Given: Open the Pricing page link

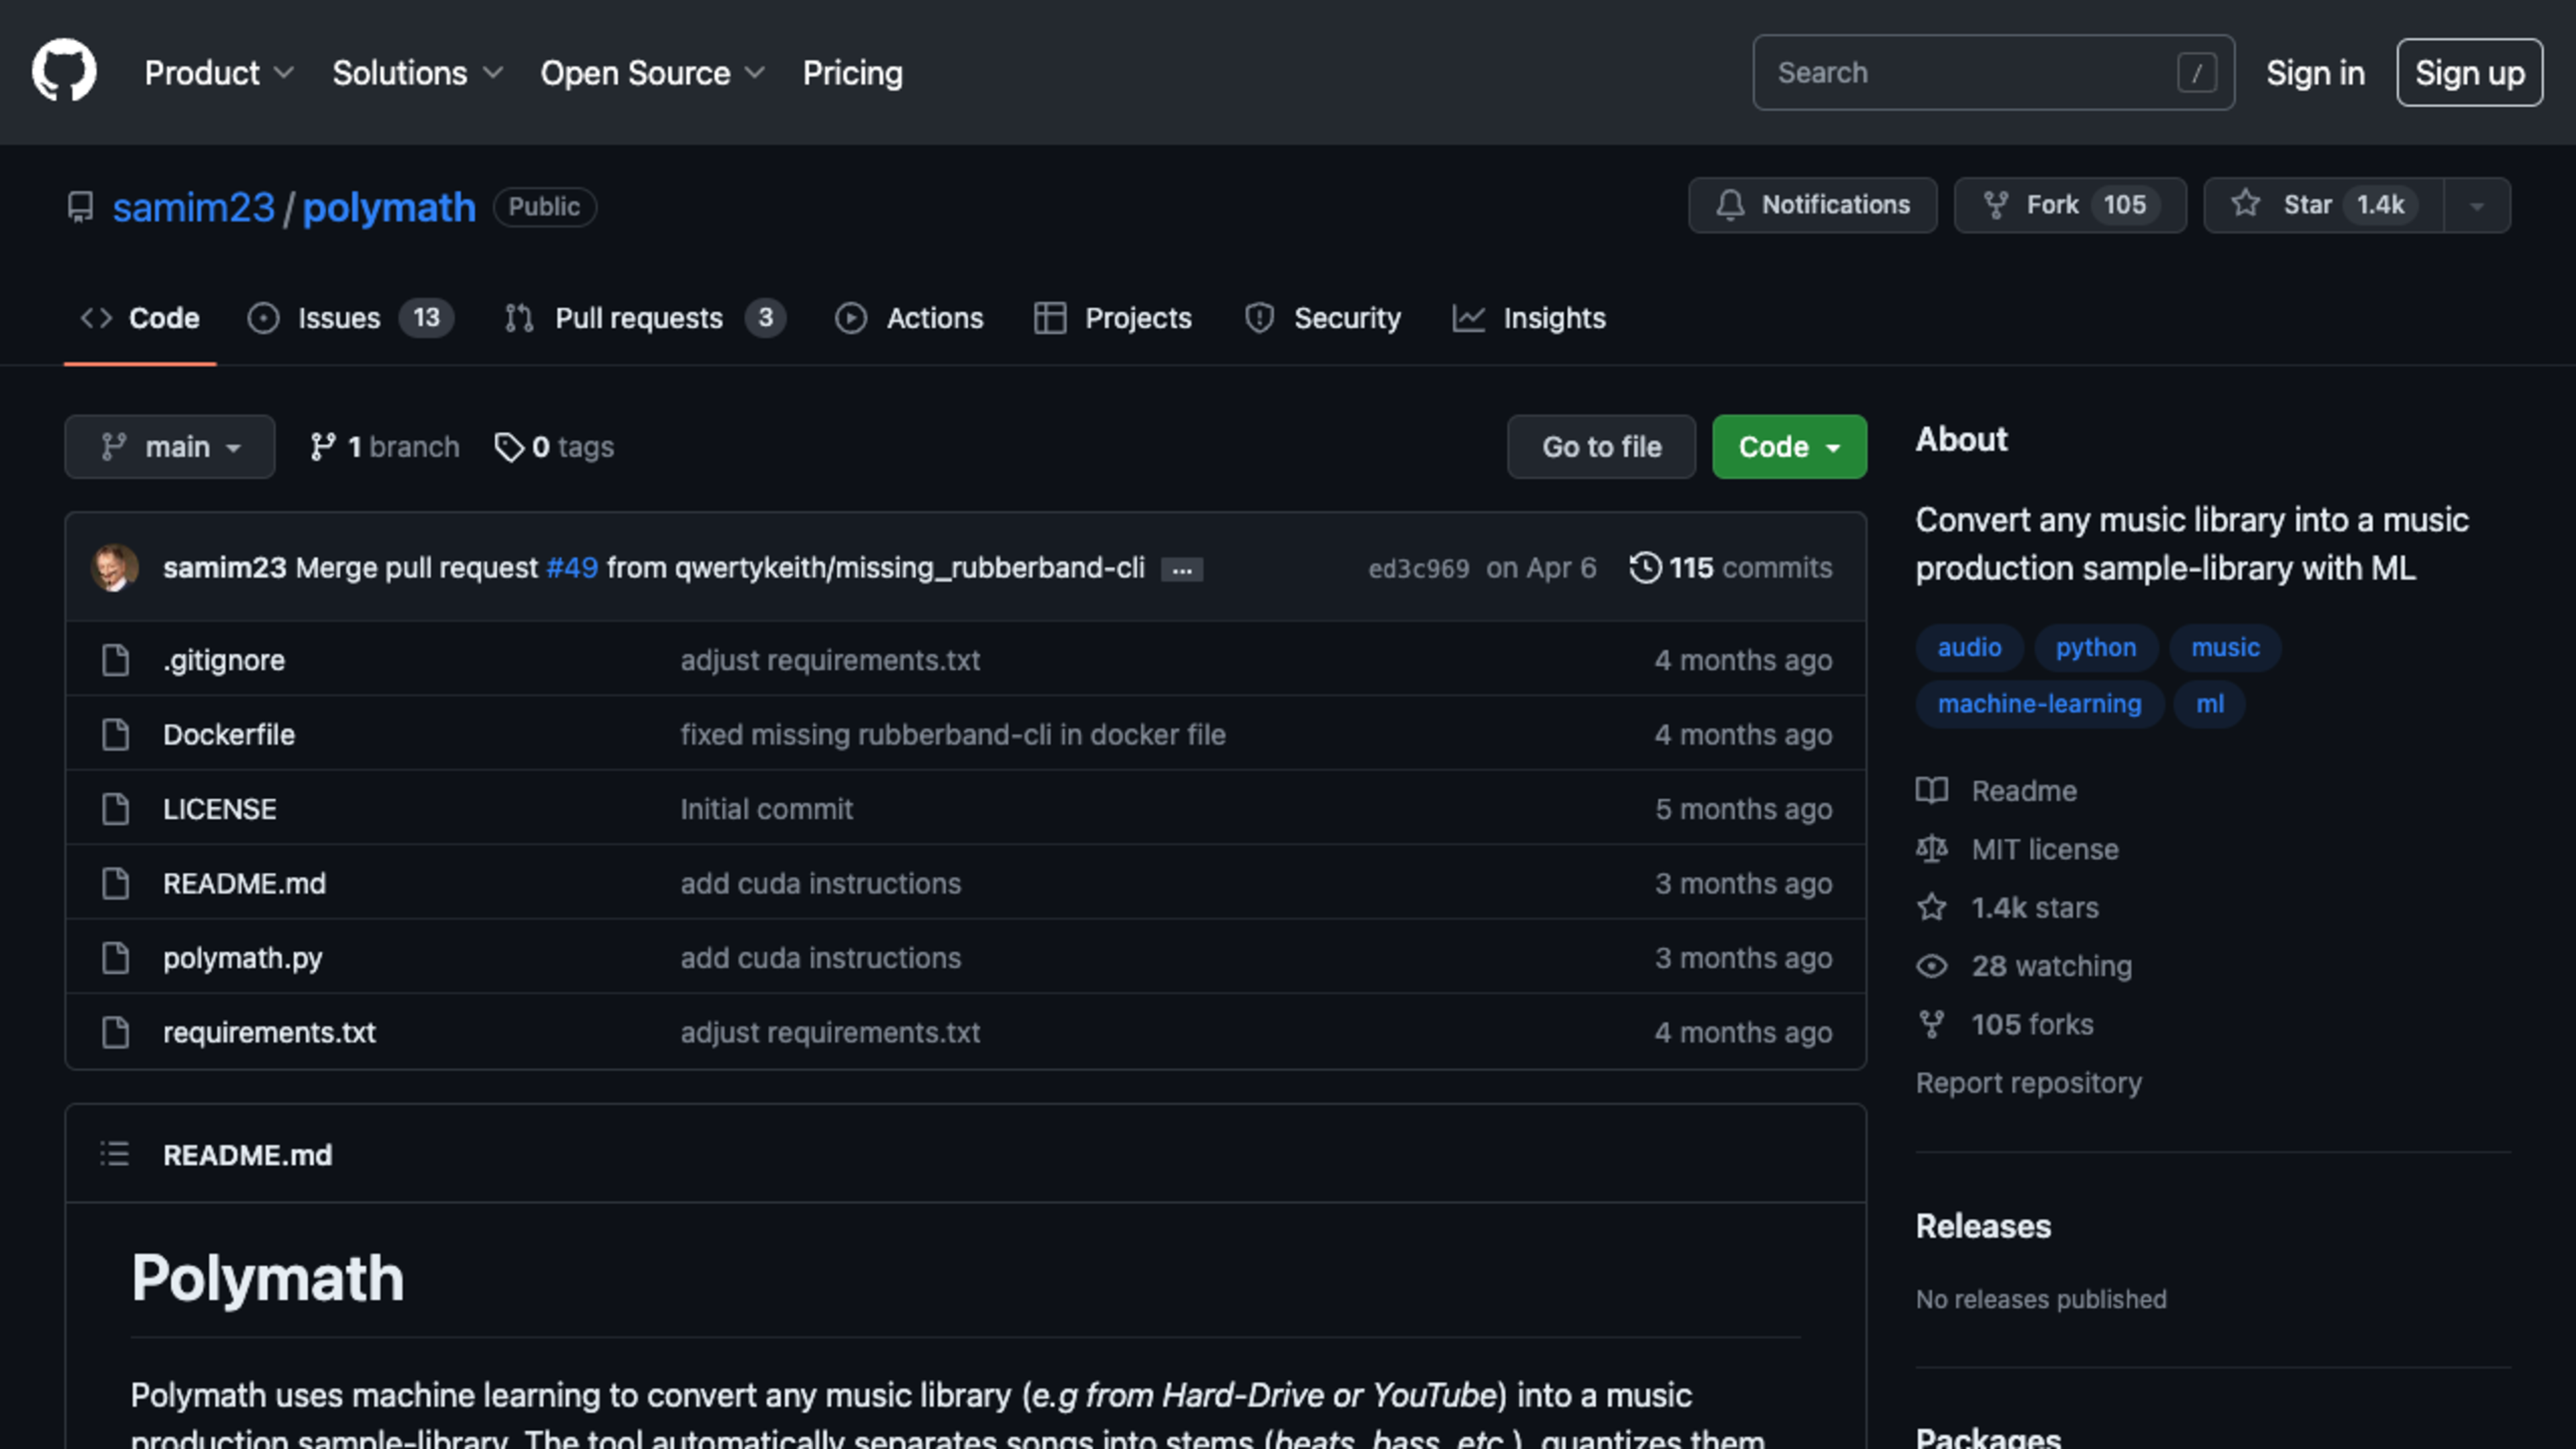Looking at the screenshot, I should point(852,73).
